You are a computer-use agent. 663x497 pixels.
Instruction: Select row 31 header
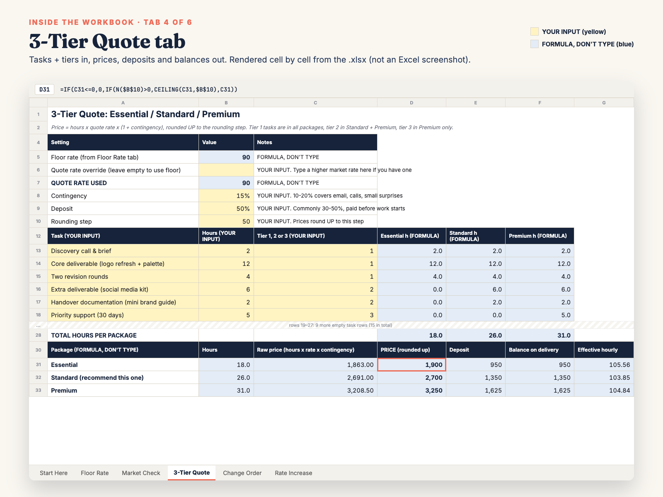[38, 364]
